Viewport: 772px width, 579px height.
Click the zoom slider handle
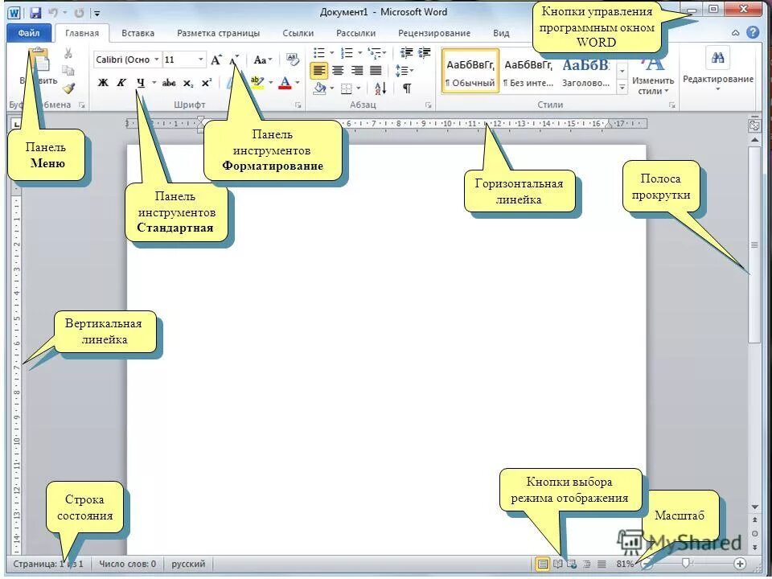coord(686,563)
